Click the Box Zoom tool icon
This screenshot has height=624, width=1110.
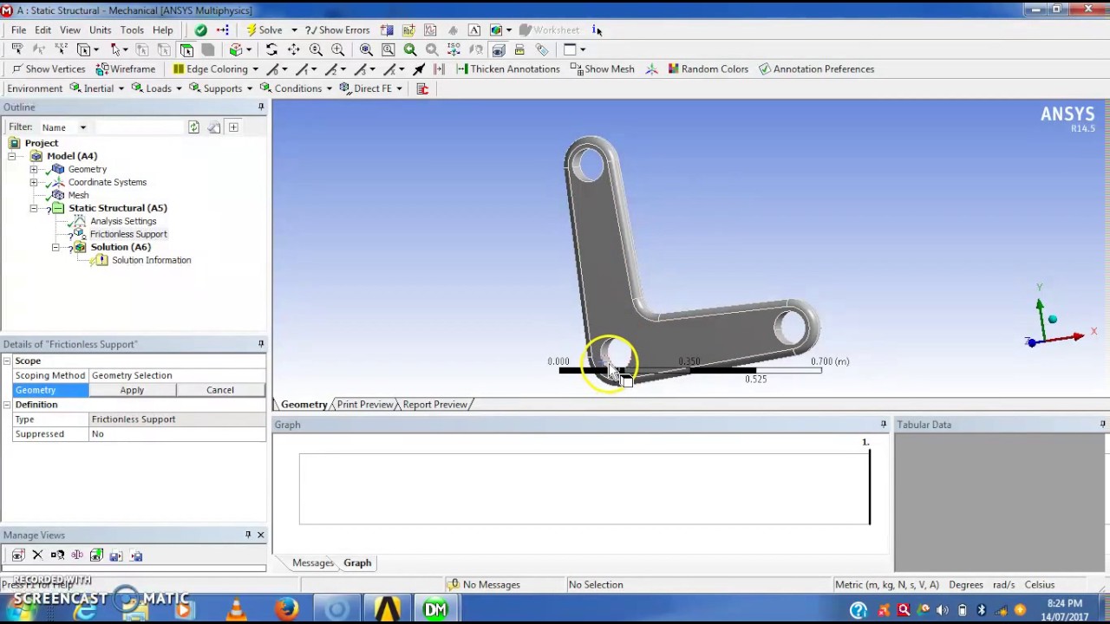click(x=337, y=49)
